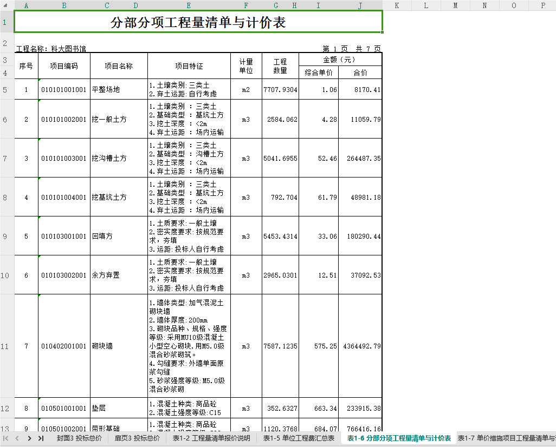Click the 回填方 item name cell
The height and width of the screenshot is (447, 556).
(x=119, y=236)
